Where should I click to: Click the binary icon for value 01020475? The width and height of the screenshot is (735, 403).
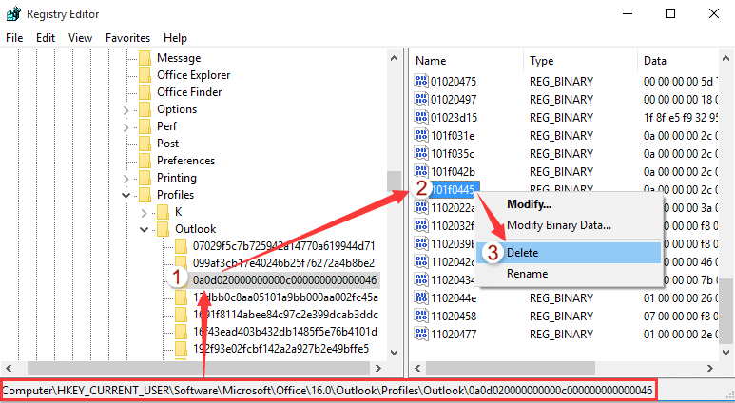[x=421, y=81]
